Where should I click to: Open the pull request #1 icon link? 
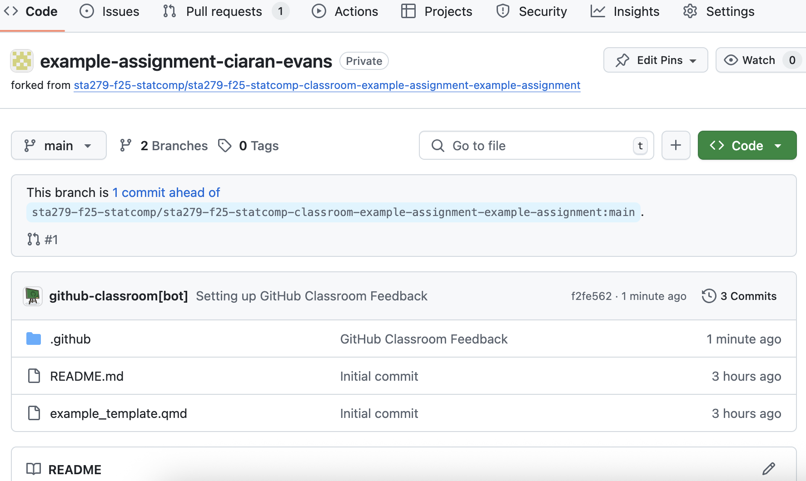(34, 239)
